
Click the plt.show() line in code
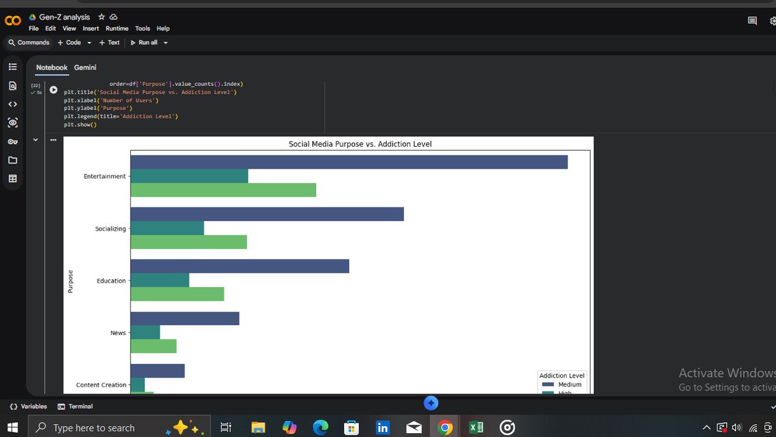pyautogui.click(x=80, y=124)
